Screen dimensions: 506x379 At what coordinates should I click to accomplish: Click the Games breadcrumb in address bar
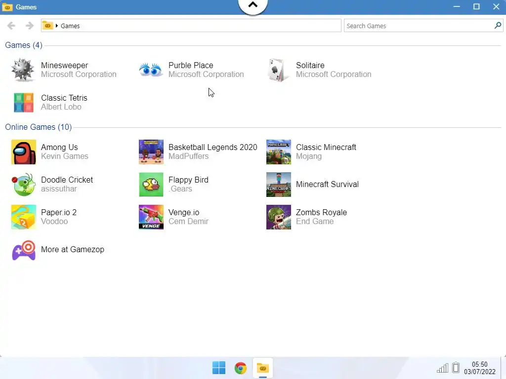70,26
